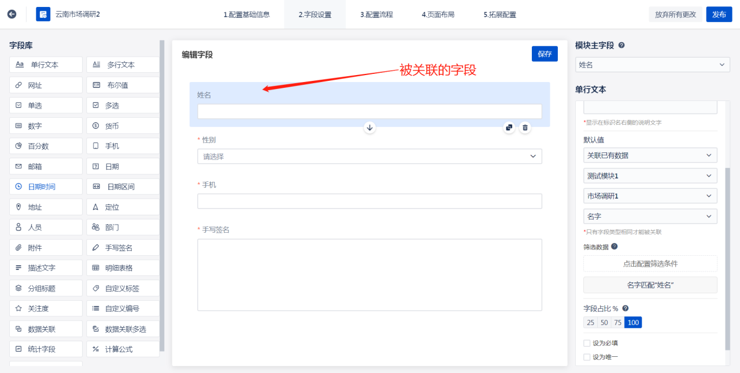Add the 数据关联多选 field
The width and height of the screenshot is (740, 373).
click(x=123, y=329)
